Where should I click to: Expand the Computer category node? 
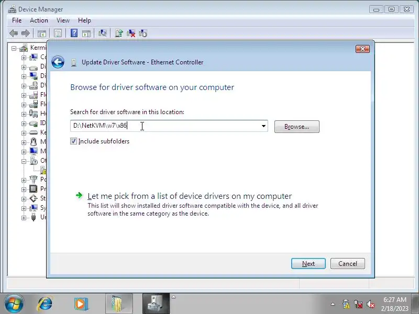(x=24, y=58)
